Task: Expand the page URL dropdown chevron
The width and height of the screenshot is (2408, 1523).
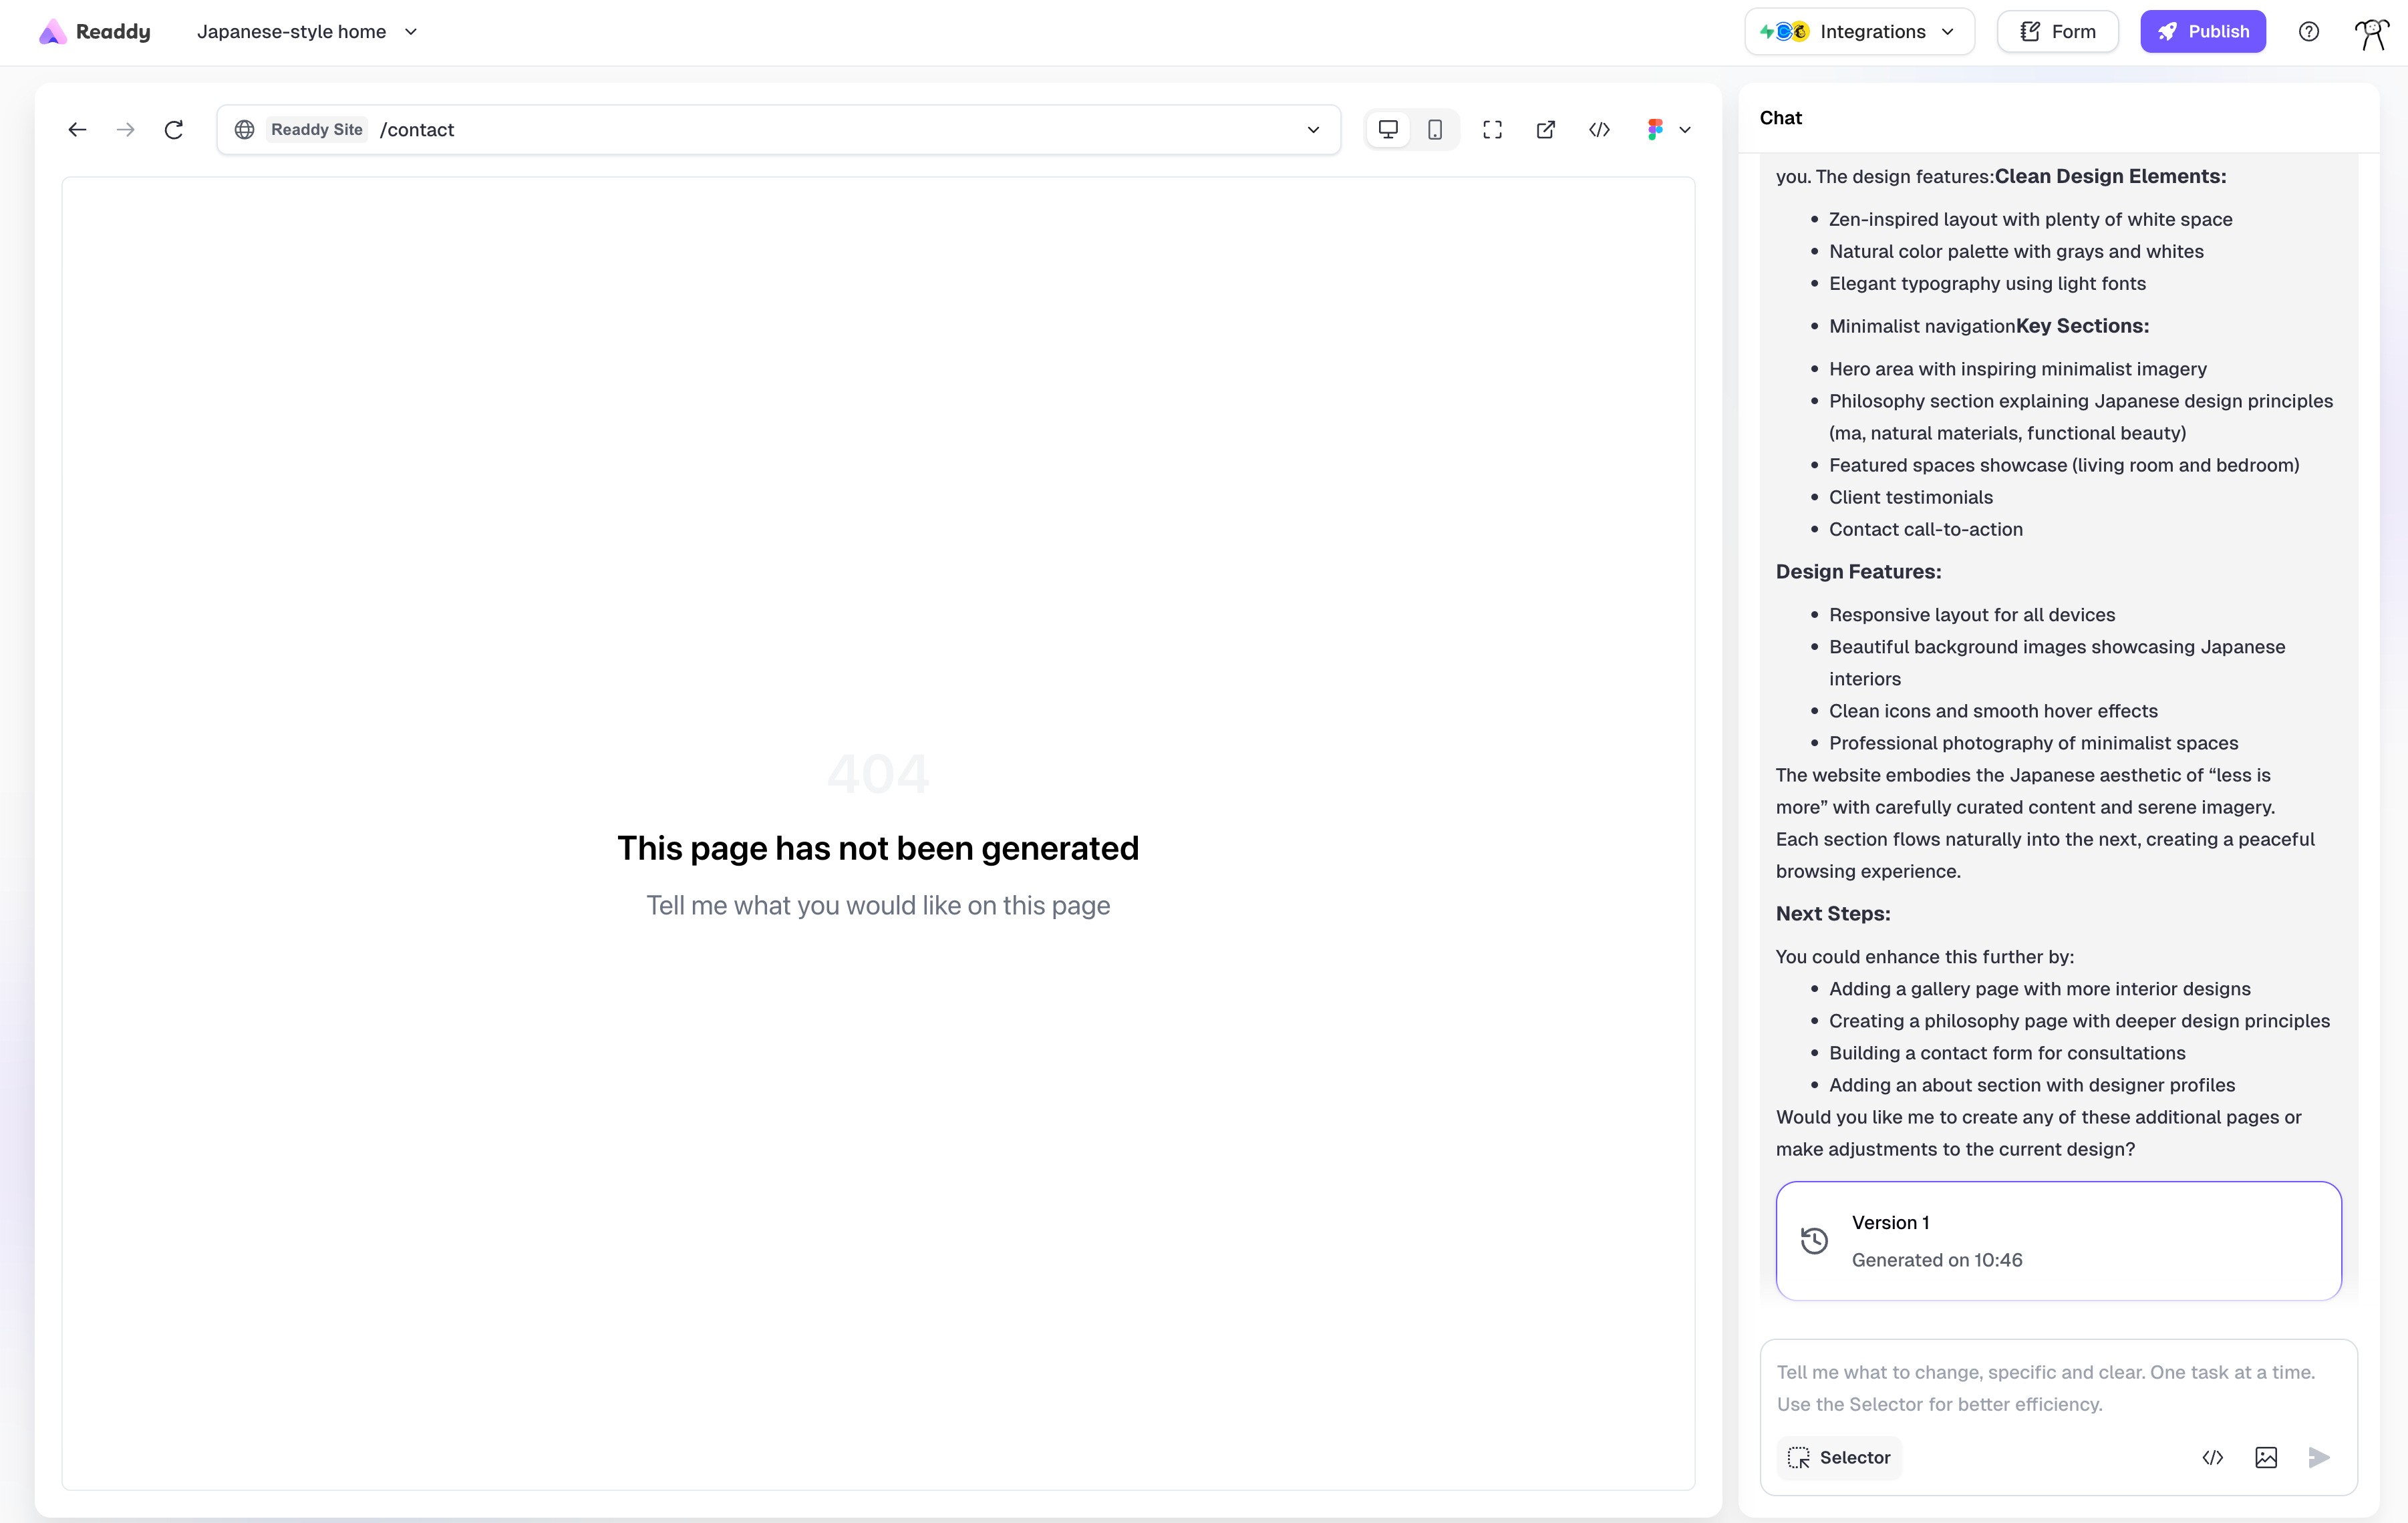Action: [1313, 129]
